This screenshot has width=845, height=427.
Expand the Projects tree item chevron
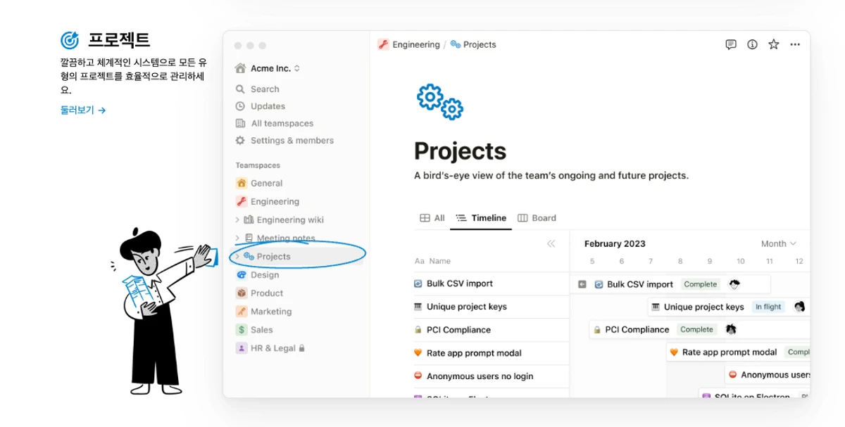tap(237, 257)
